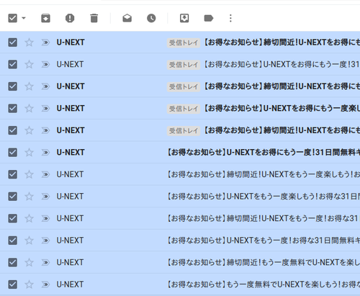360x296 pixels.
Task: Toggle importance marker on '】もう一度無料でU-NEXTを楽しもう!お得な'
Action: click(45, 284)
